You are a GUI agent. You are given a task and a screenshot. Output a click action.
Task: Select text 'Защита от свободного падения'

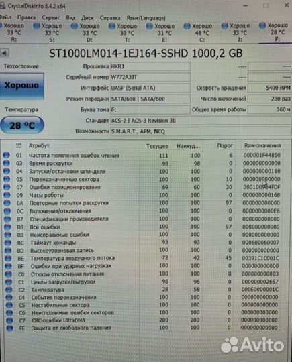(x=71, y=328)
